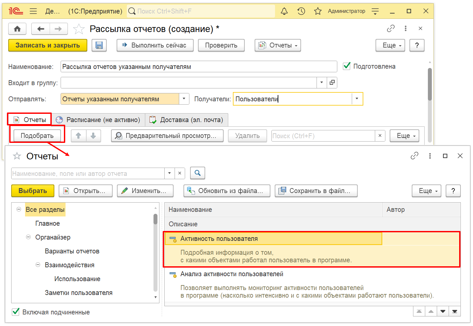Image resolution: width=473 pixels, height=326 pixels.
Task: Go to previous row arrow in list
Action: [431, 311]
